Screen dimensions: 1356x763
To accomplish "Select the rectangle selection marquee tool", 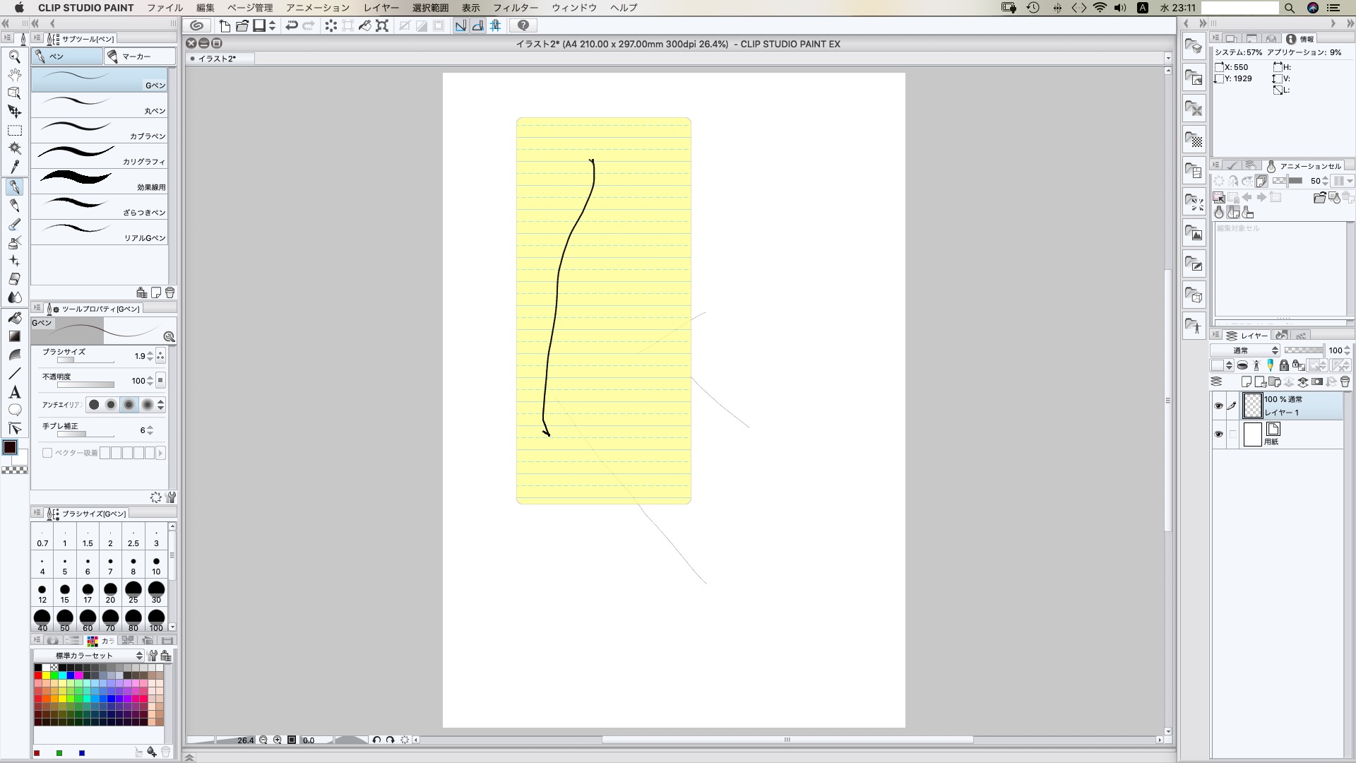I will 14,131.
